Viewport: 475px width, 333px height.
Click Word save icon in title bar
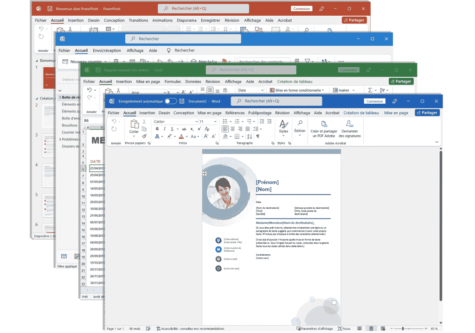182,101
